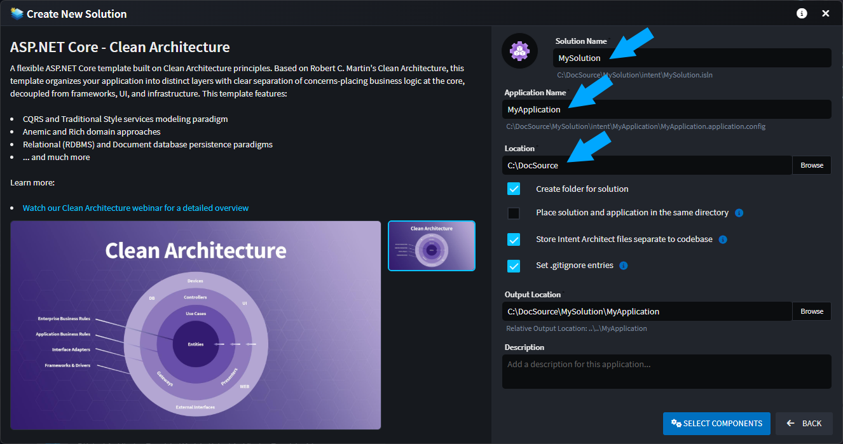Browse for solution Location
Viewport: 843px width, 444px height.
click(812, 165)
